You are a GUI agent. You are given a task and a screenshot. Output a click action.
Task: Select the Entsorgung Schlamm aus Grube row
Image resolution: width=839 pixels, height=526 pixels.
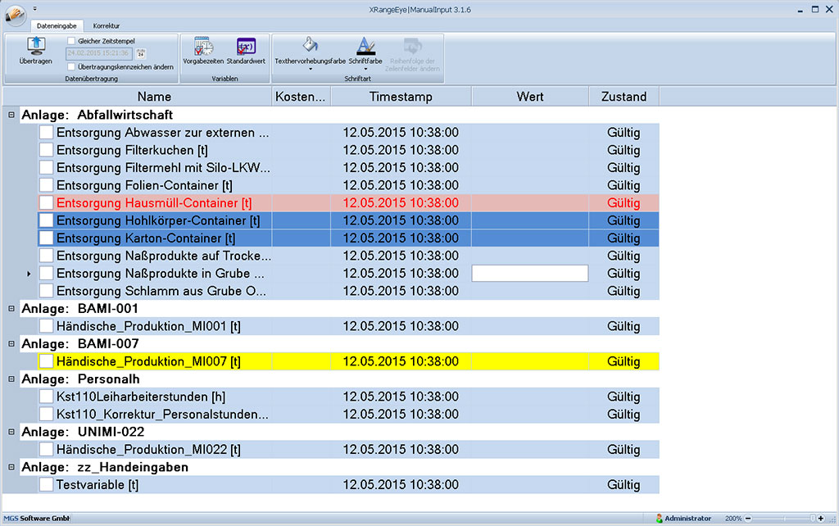tap(349, 291)
